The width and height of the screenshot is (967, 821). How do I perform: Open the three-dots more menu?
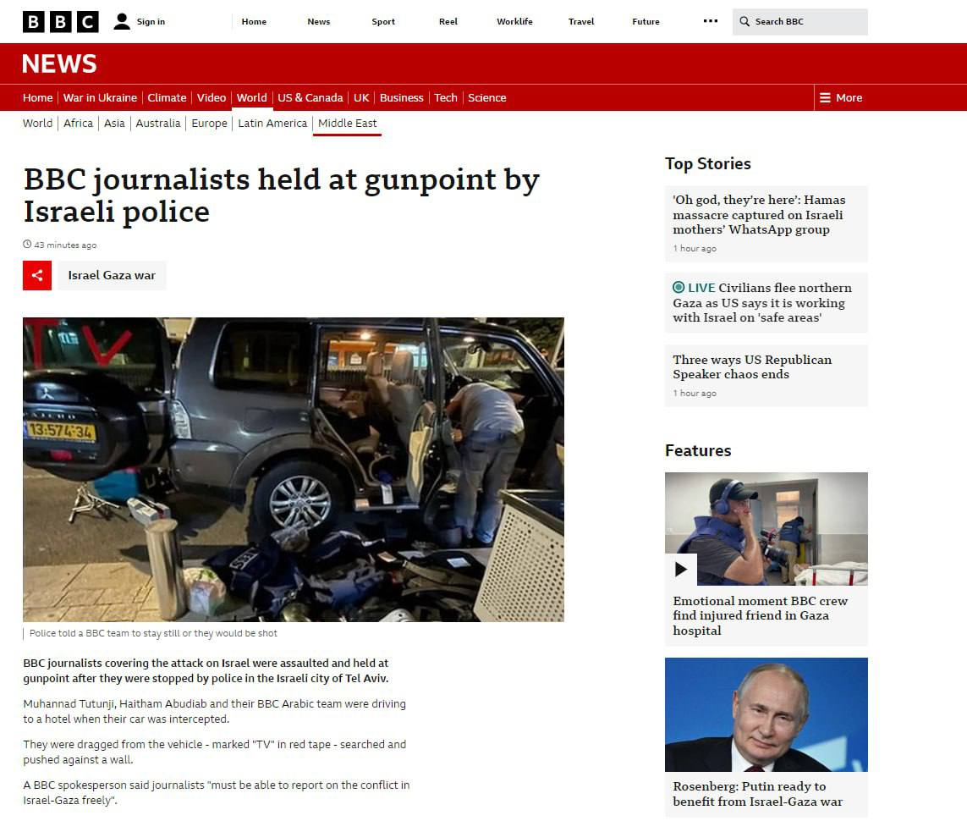pos(711,21)
